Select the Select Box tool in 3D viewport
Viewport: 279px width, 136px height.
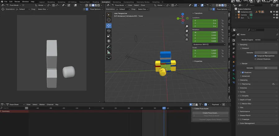coord(109,15)
